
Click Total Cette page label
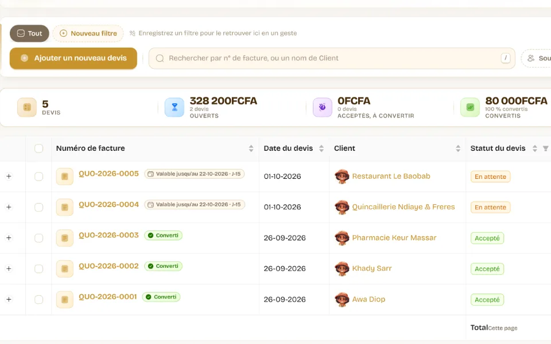click(x=494, y=328)
